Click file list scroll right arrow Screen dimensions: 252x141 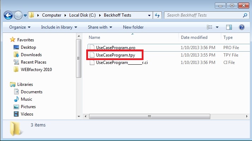point(247,116)
